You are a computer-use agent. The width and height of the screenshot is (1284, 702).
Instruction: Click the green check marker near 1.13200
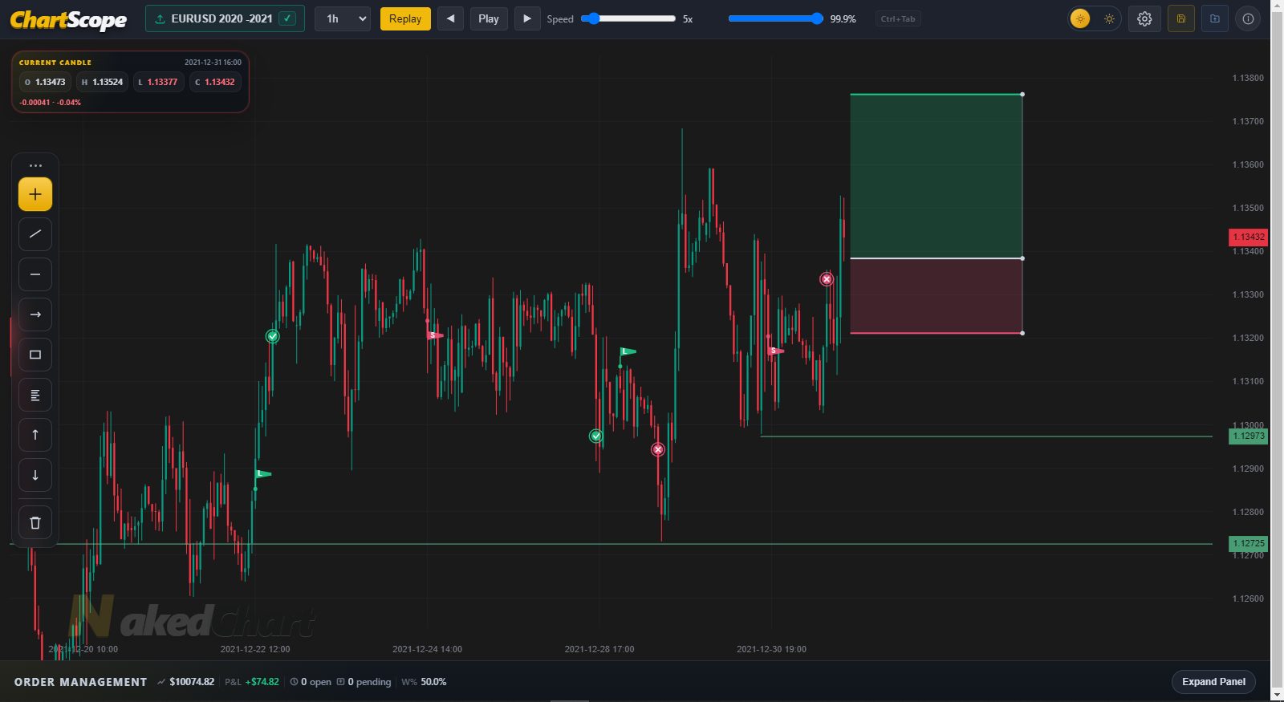[x=273, y=336]
